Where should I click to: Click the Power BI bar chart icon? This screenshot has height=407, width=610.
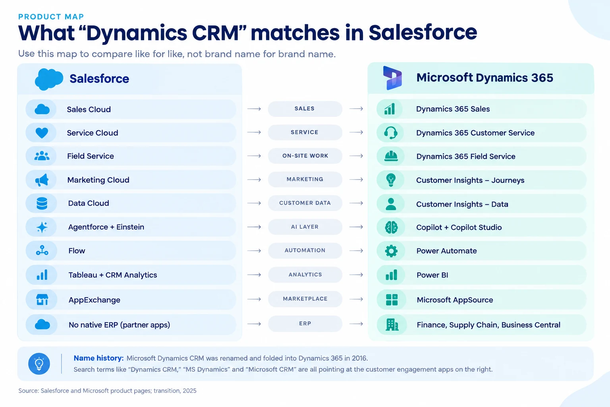pyautogui.click(x=391, y=275)
